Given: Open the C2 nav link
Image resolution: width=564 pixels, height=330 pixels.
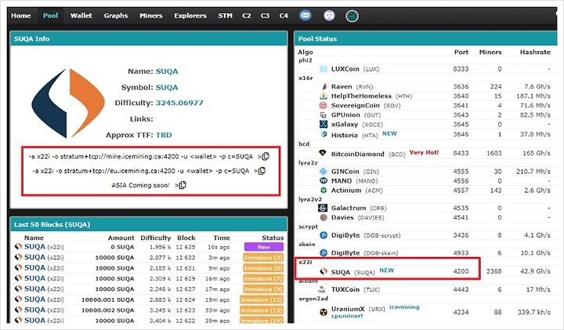Looking at the screenshot, I should (x=247, y=16).
